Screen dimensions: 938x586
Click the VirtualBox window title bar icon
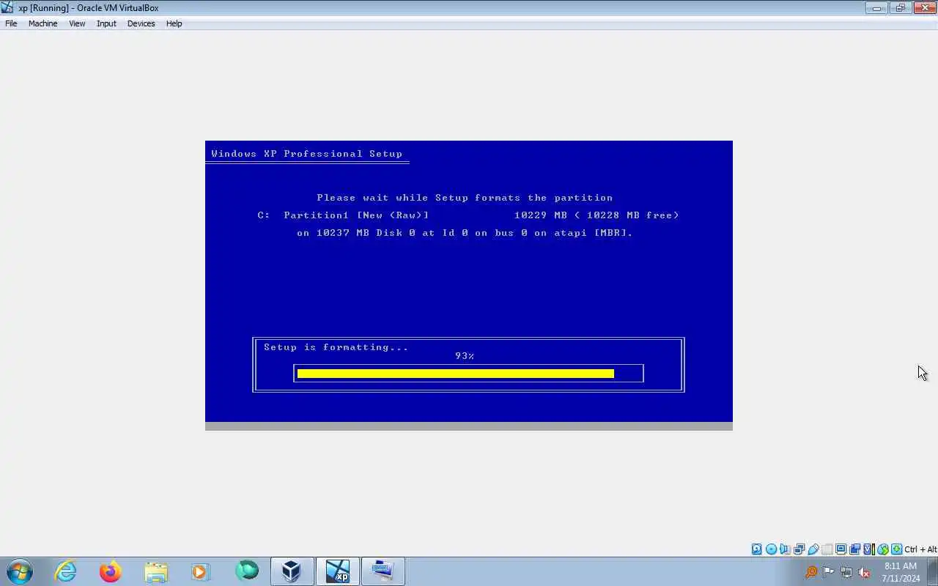pos(7,7)
